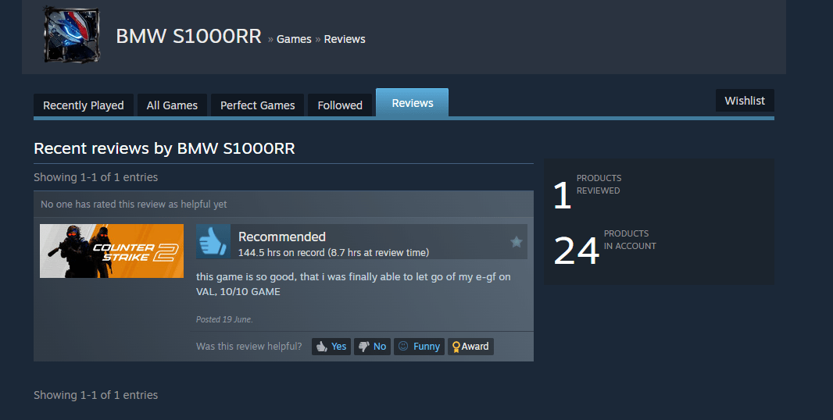Click the ribbon icon on Award button
The width and height of the screenshot is (833, 420).
pos(456,347)
